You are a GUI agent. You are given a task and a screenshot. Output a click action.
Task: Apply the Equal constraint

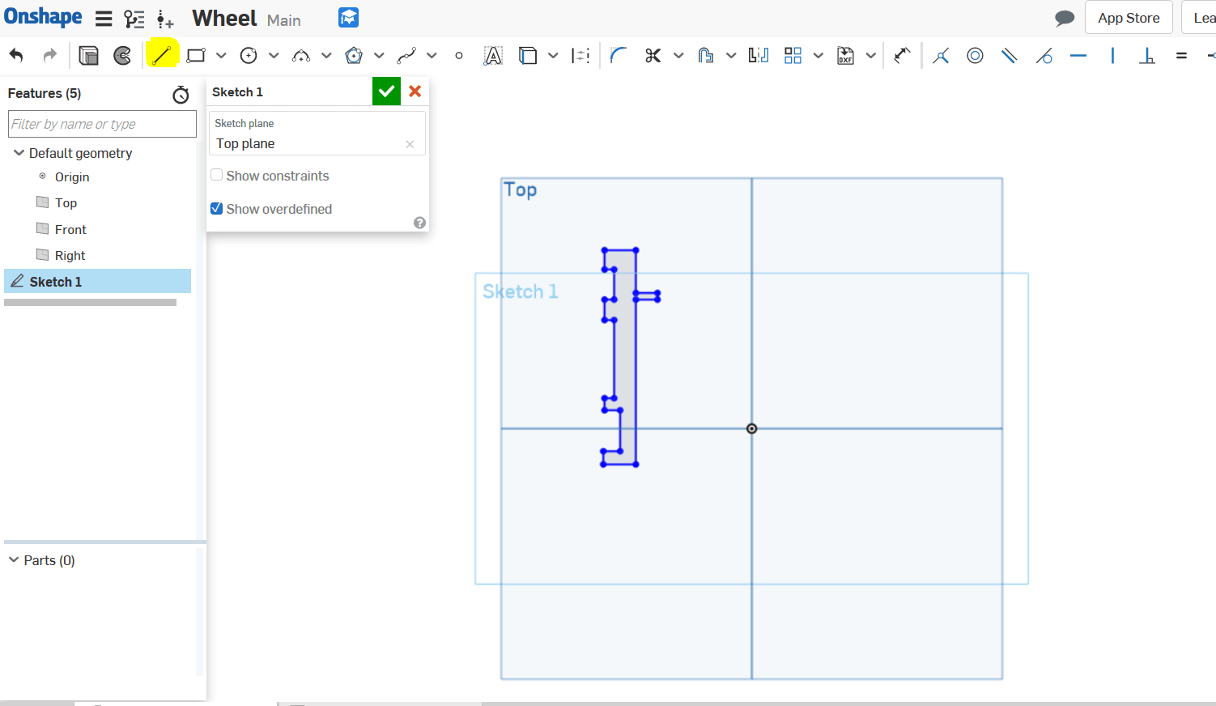(x=1182, y=55)
